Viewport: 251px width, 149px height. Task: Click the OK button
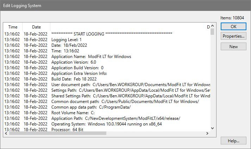click(233, 26)
